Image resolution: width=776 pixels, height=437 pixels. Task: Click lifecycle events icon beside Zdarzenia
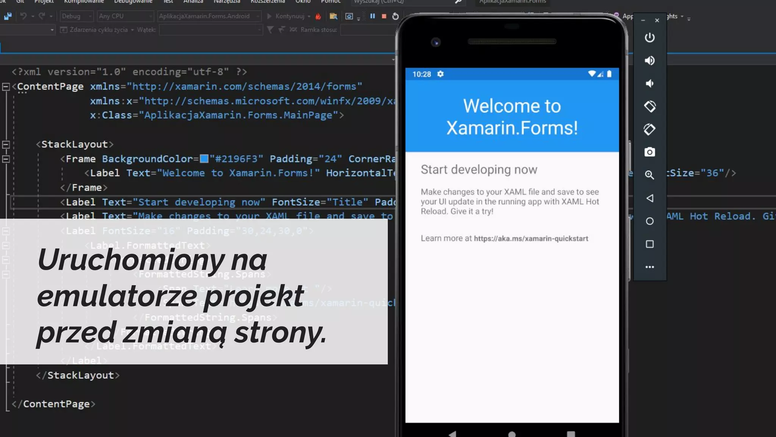64,30
